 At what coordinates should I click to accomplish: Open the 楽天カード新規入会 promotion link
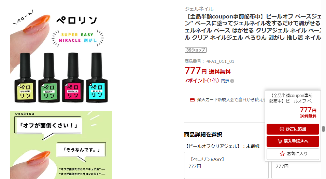click(x=231, y=100)
